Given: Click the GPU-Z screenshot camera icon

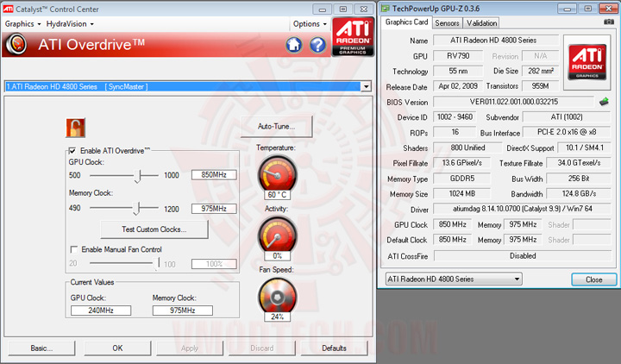Looking at the screenshot, I should click(x=609, y=22).
